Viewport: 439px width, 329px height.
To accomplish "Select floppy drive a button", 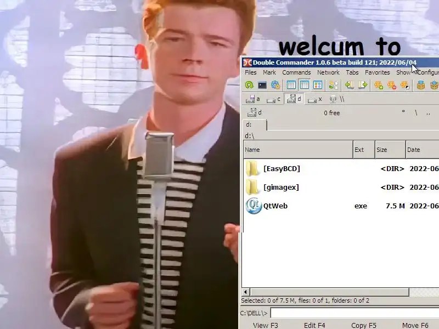I will click(x=252, y=99).
